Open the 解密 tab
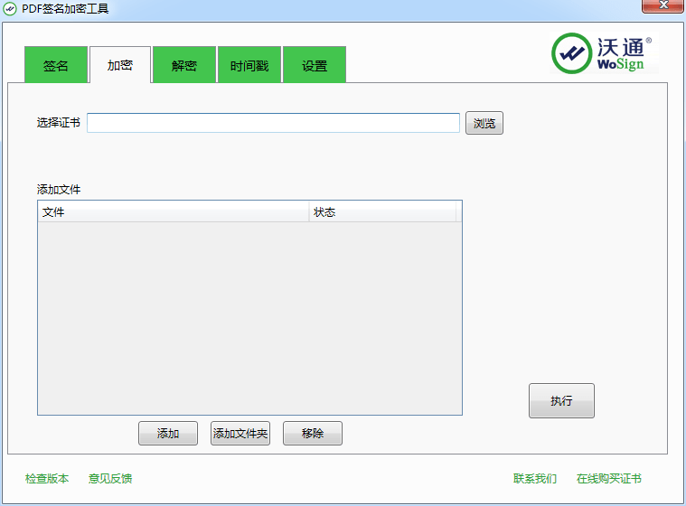This screenshot has width=686, height=506. pos(184,66)
